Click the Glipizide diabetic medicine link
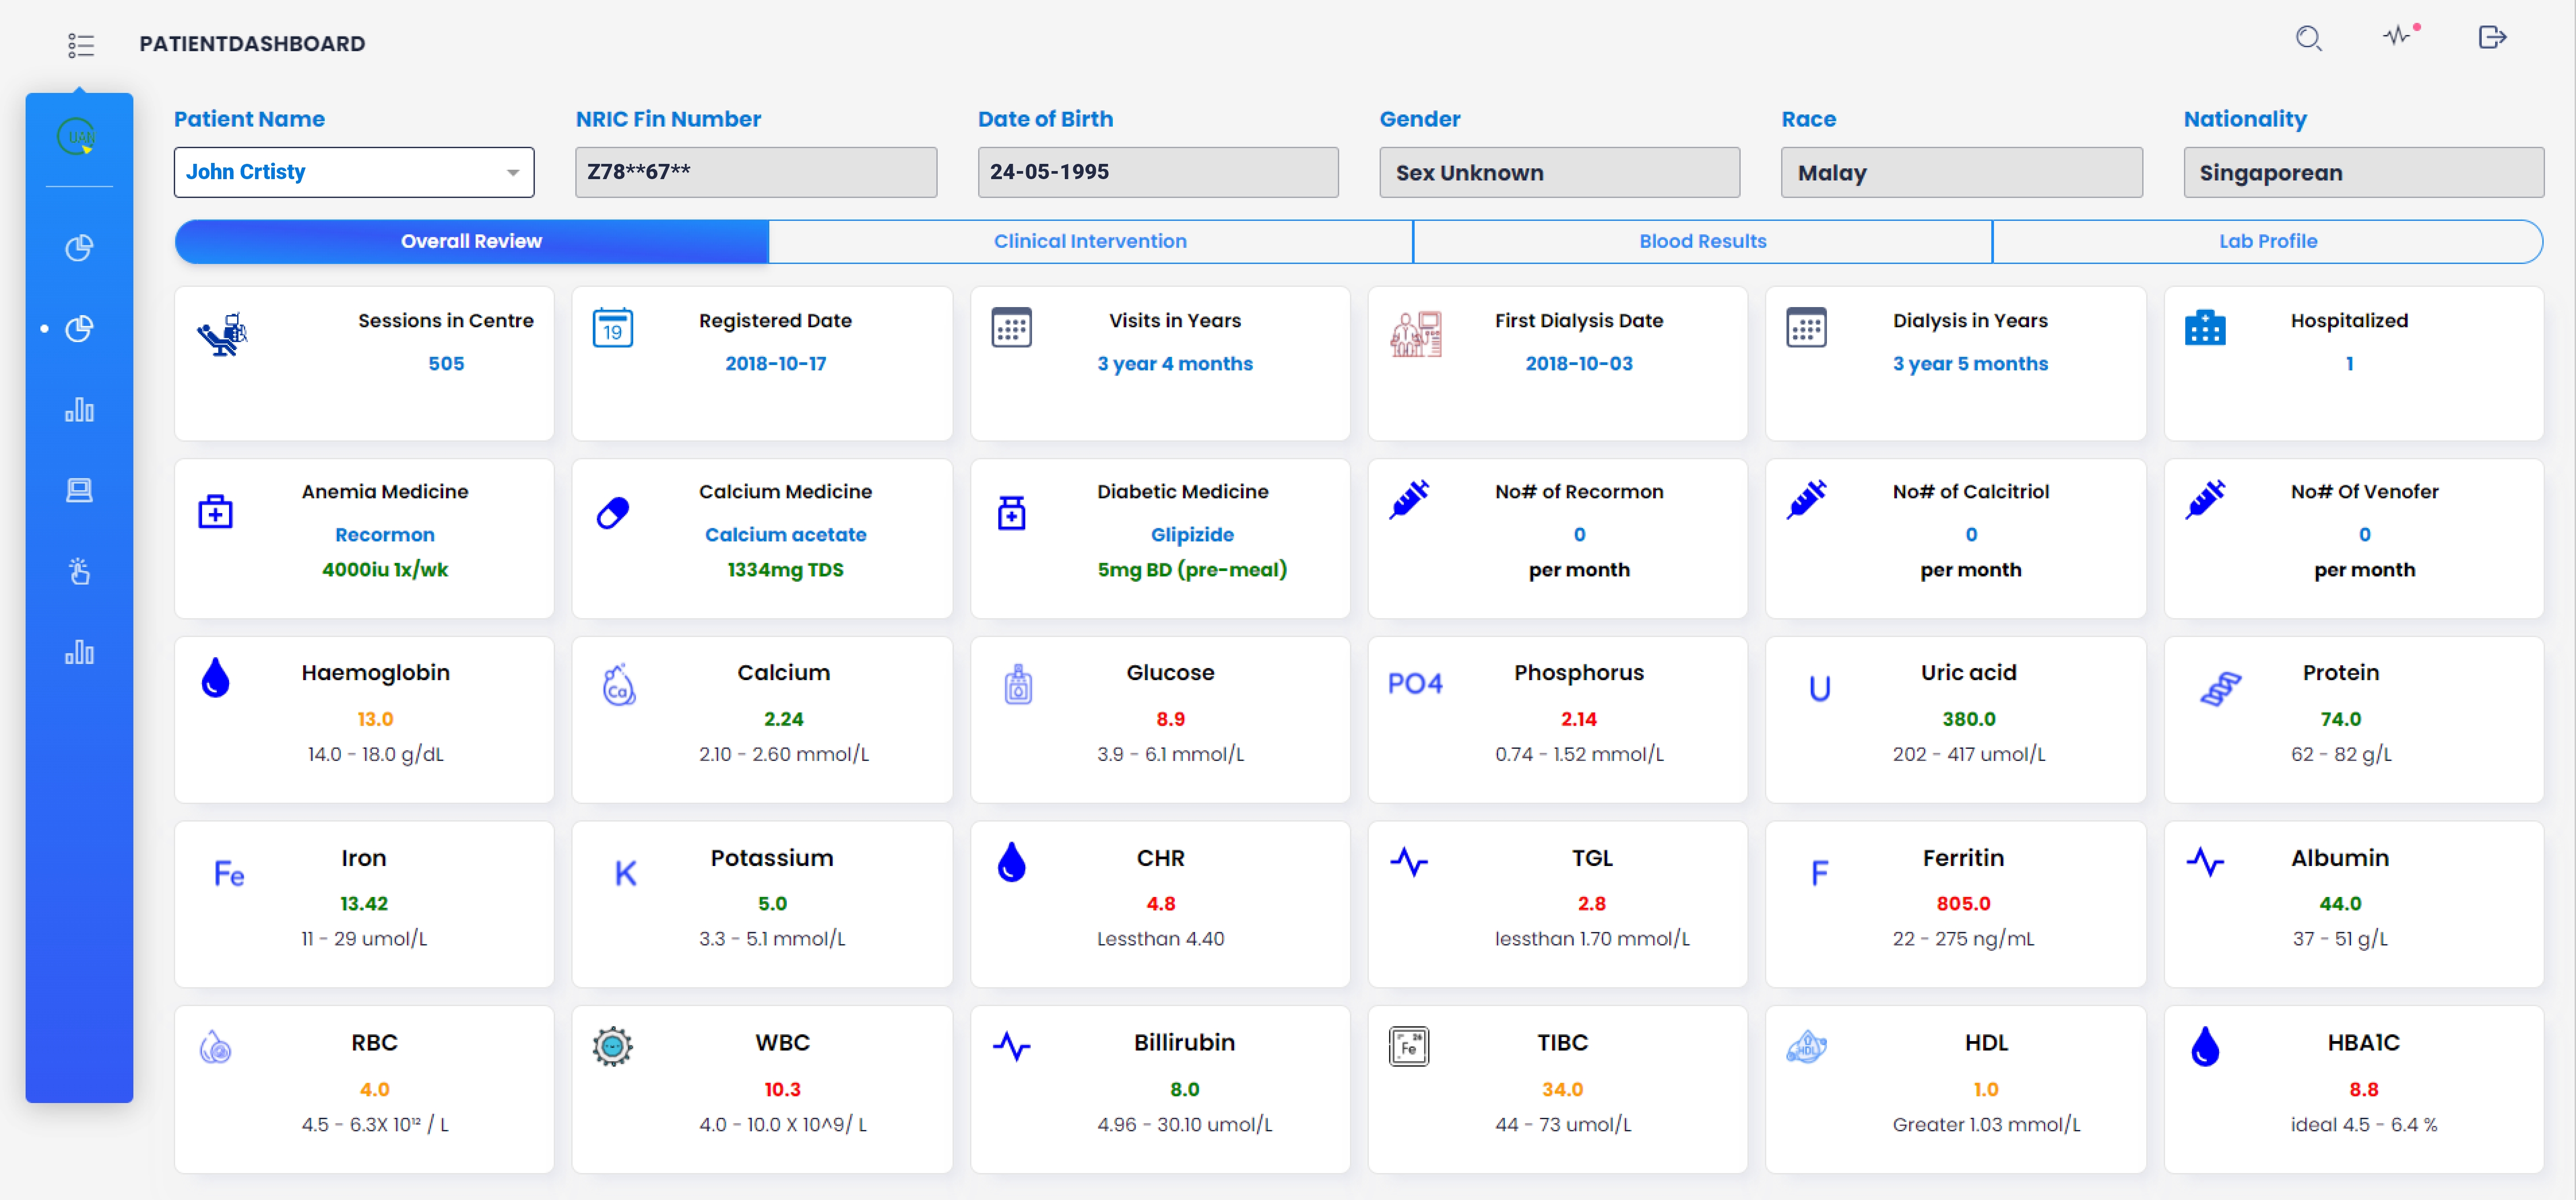Image resolution: width=2576 pixels, height=1200 pixels. point(1191,535)
